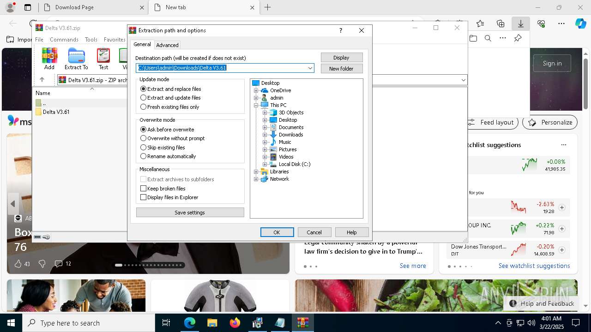Screen dimensions: 591x332
Task: Switch to the General tab
Action: pos(142,44)
